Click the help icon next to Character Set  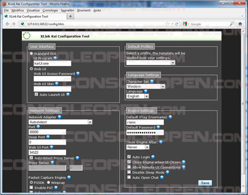[152, 81]
